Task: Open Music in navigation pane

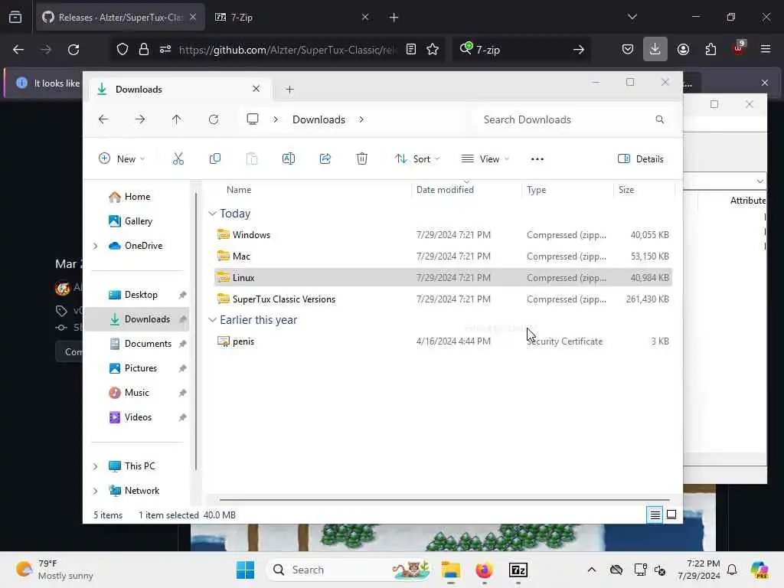Action: click(136, 393)
